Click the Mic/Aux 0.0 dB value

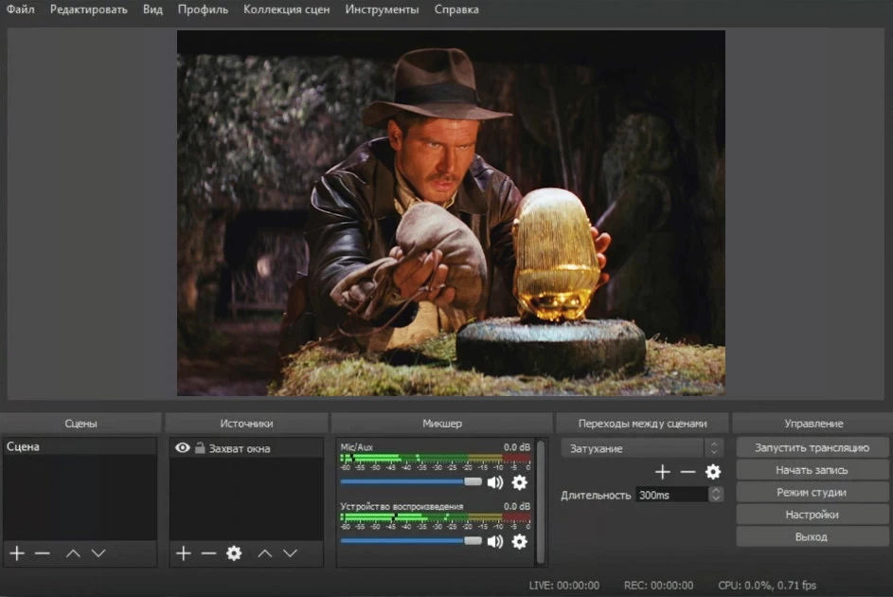tap(516, 447)
